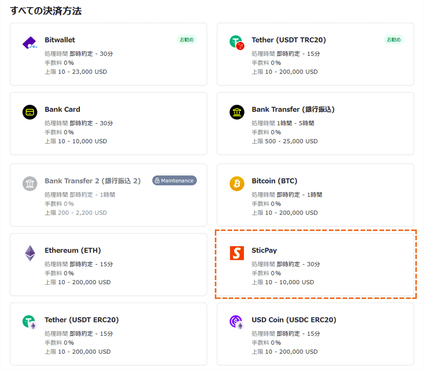The height and width of the screenshot is (370, 424).
Task: Click the Ethereum diamond logo icon
Action: [x=30, y=253]
